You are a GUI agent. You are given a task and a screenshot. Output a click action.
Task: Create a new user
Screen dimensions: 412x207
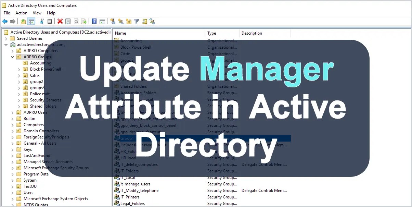tap(113, 21)
